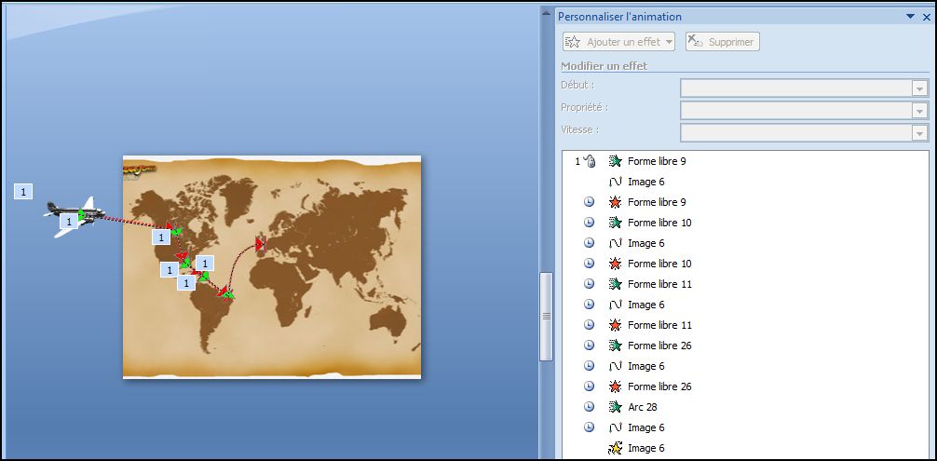Click the slide vertical scrollbar thumb
The width and height of the screenshot is (937, 461).
(546, 316)
